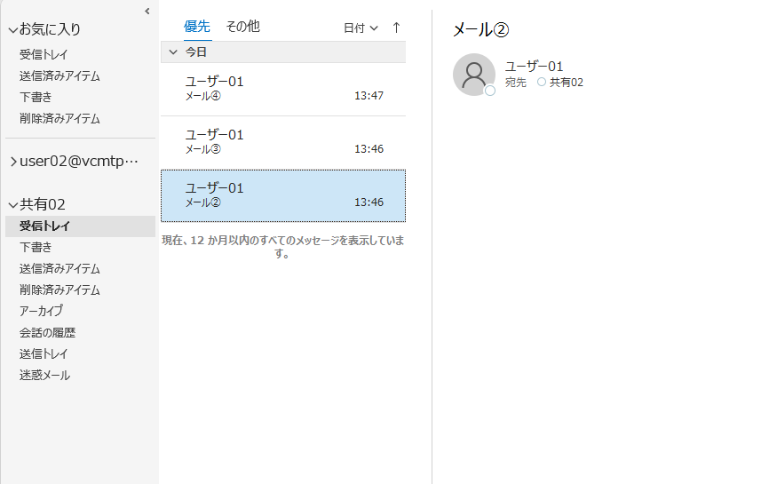This screenshot has width=761, height=484.
Task: Open the アーカイブ folder
Action: coord(41,311)
